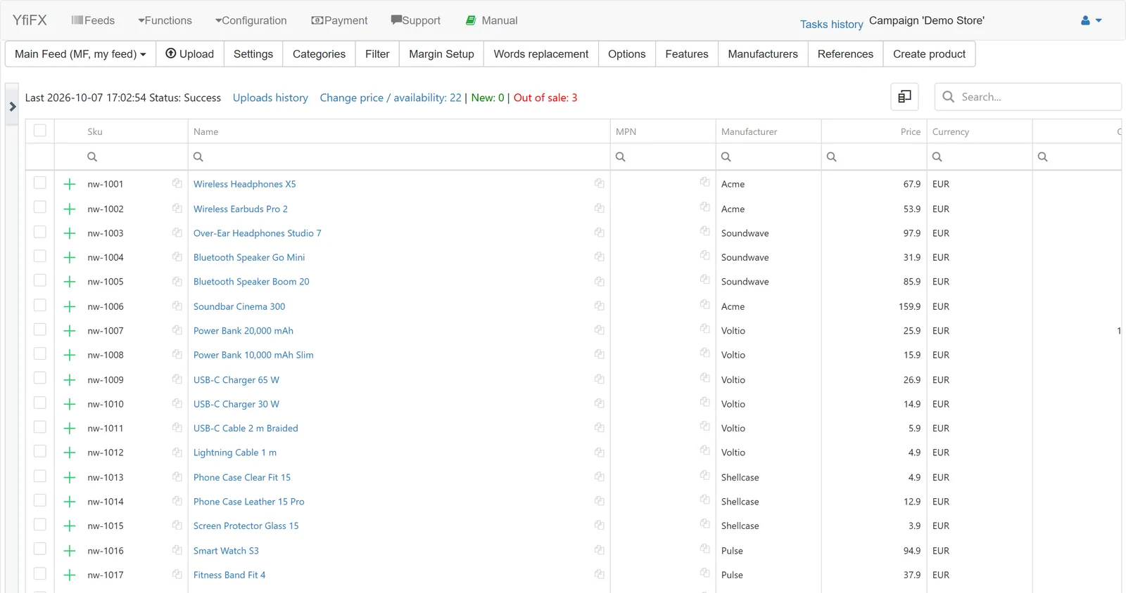Open the Functions dropdown menu
Image resolution: width=1126 pixels, height=593 pixels.
pyautogui.click(x=165, y=20)
